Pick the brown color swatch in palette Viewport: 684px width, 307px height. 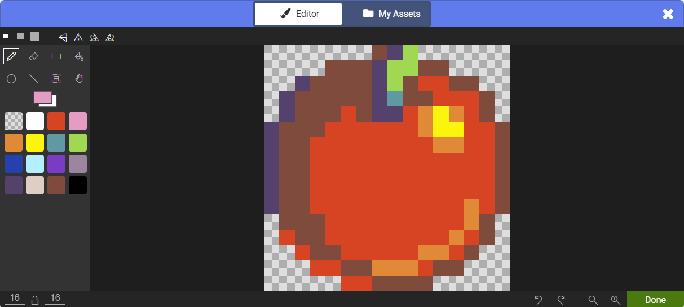pos(56,185)
